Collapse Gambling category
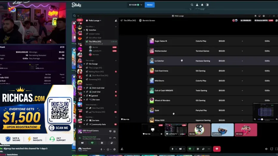The height and width of the screenshot is (156, 278). (90, 117)
